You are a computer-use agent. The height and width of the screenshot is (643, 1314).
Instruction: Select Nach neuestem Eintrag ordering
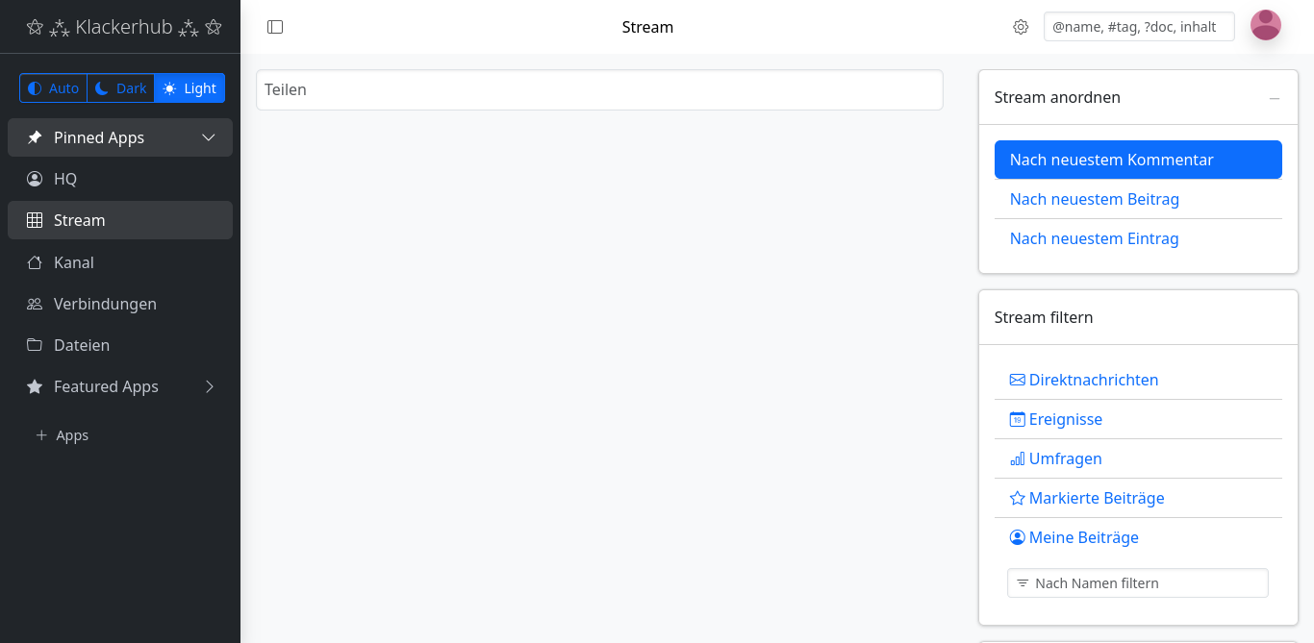click(1095, 238)
